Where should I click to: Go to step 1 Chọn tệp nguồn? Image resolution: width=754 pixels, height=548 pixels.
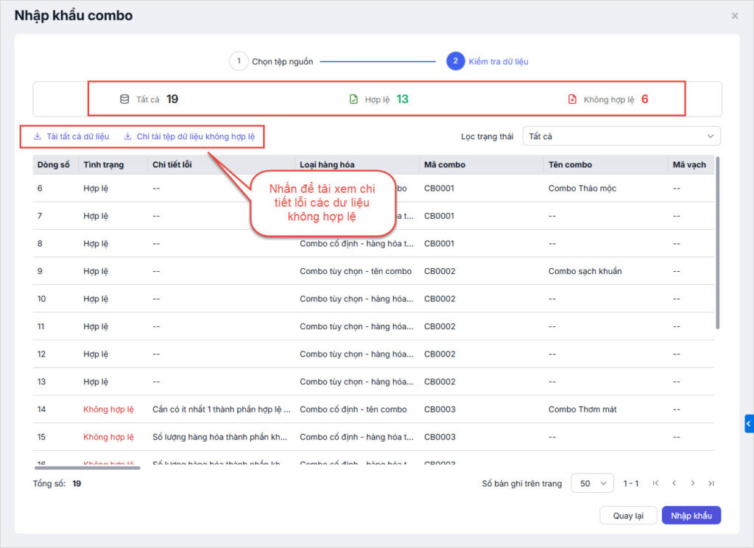click(239, 61)
